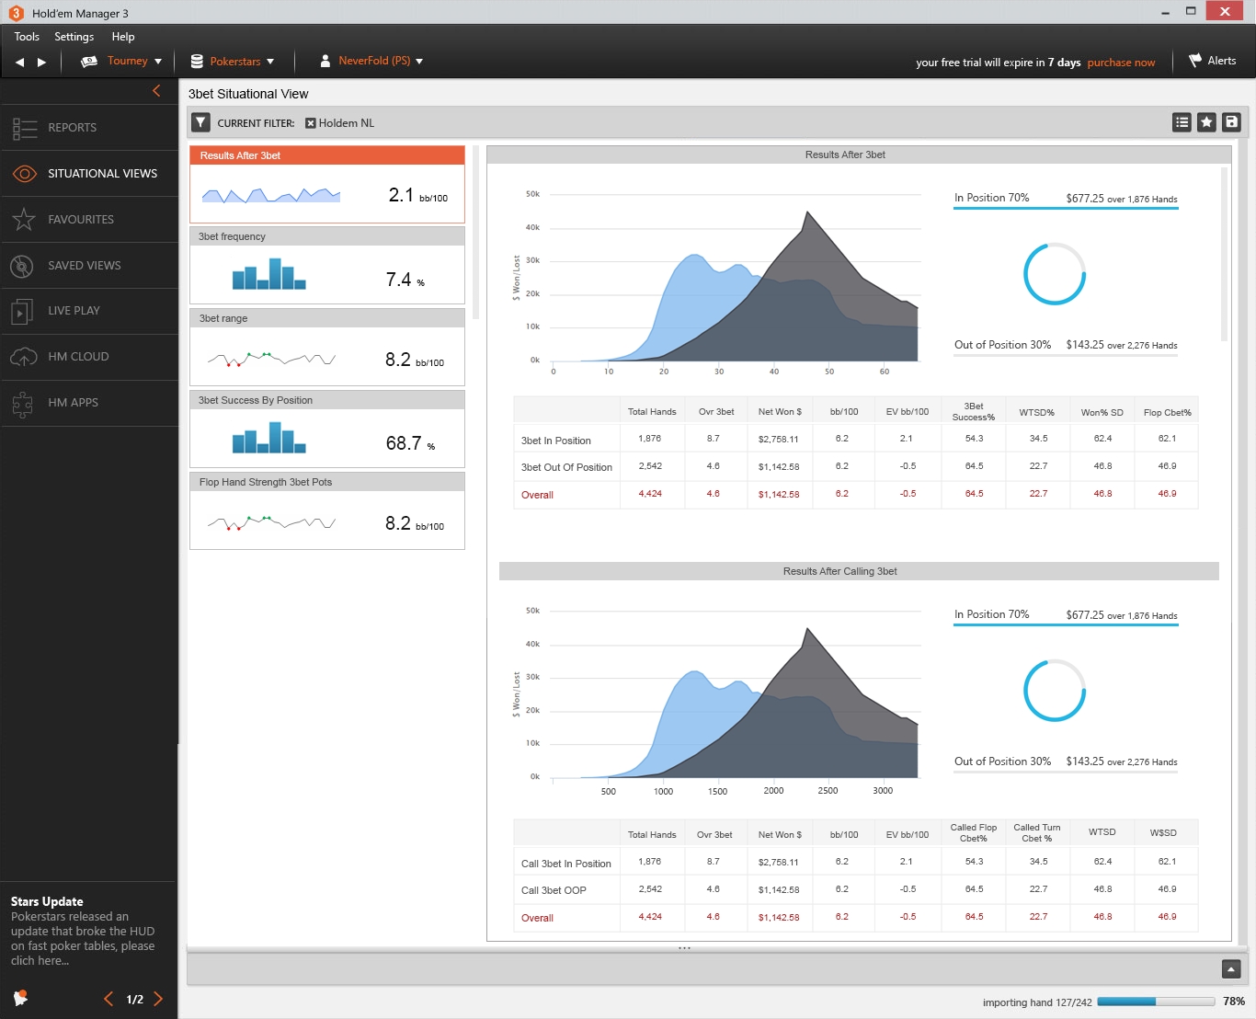Click the Call 3bet In Position row label
Image resolution: width=1256 pixels, height=1019 pixels.
(x=566, y=864)
